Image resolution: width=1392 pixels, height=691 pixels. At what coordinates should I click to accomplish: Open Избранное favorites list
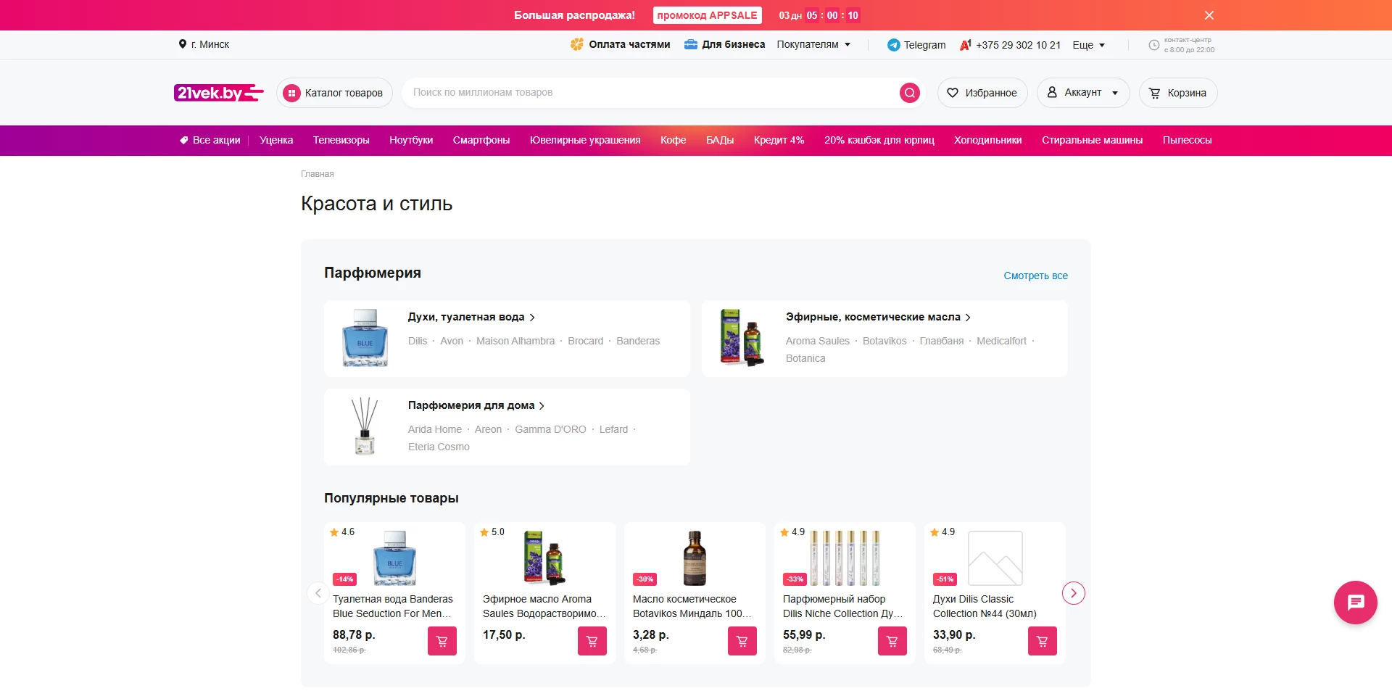click(982, 93)
